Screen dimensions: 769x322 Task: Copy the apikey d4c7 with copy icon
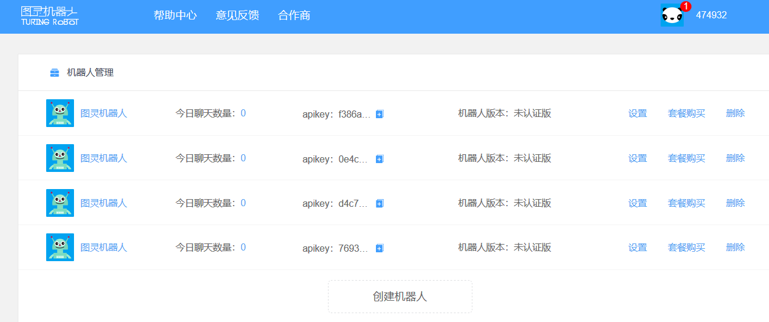point(379,203)
